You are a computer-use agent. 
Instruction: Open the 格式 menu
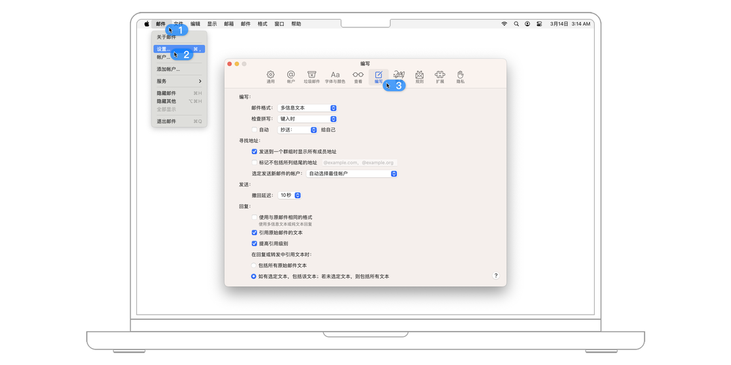[262, 23]
